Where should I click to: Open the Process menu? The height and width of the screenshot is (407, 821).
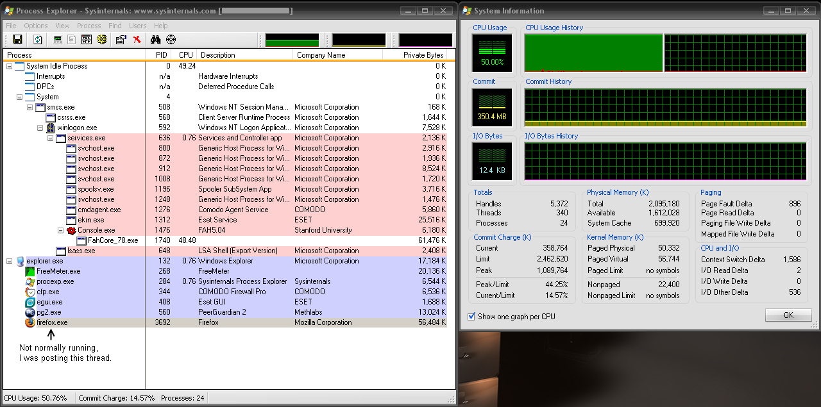point(89,26)
